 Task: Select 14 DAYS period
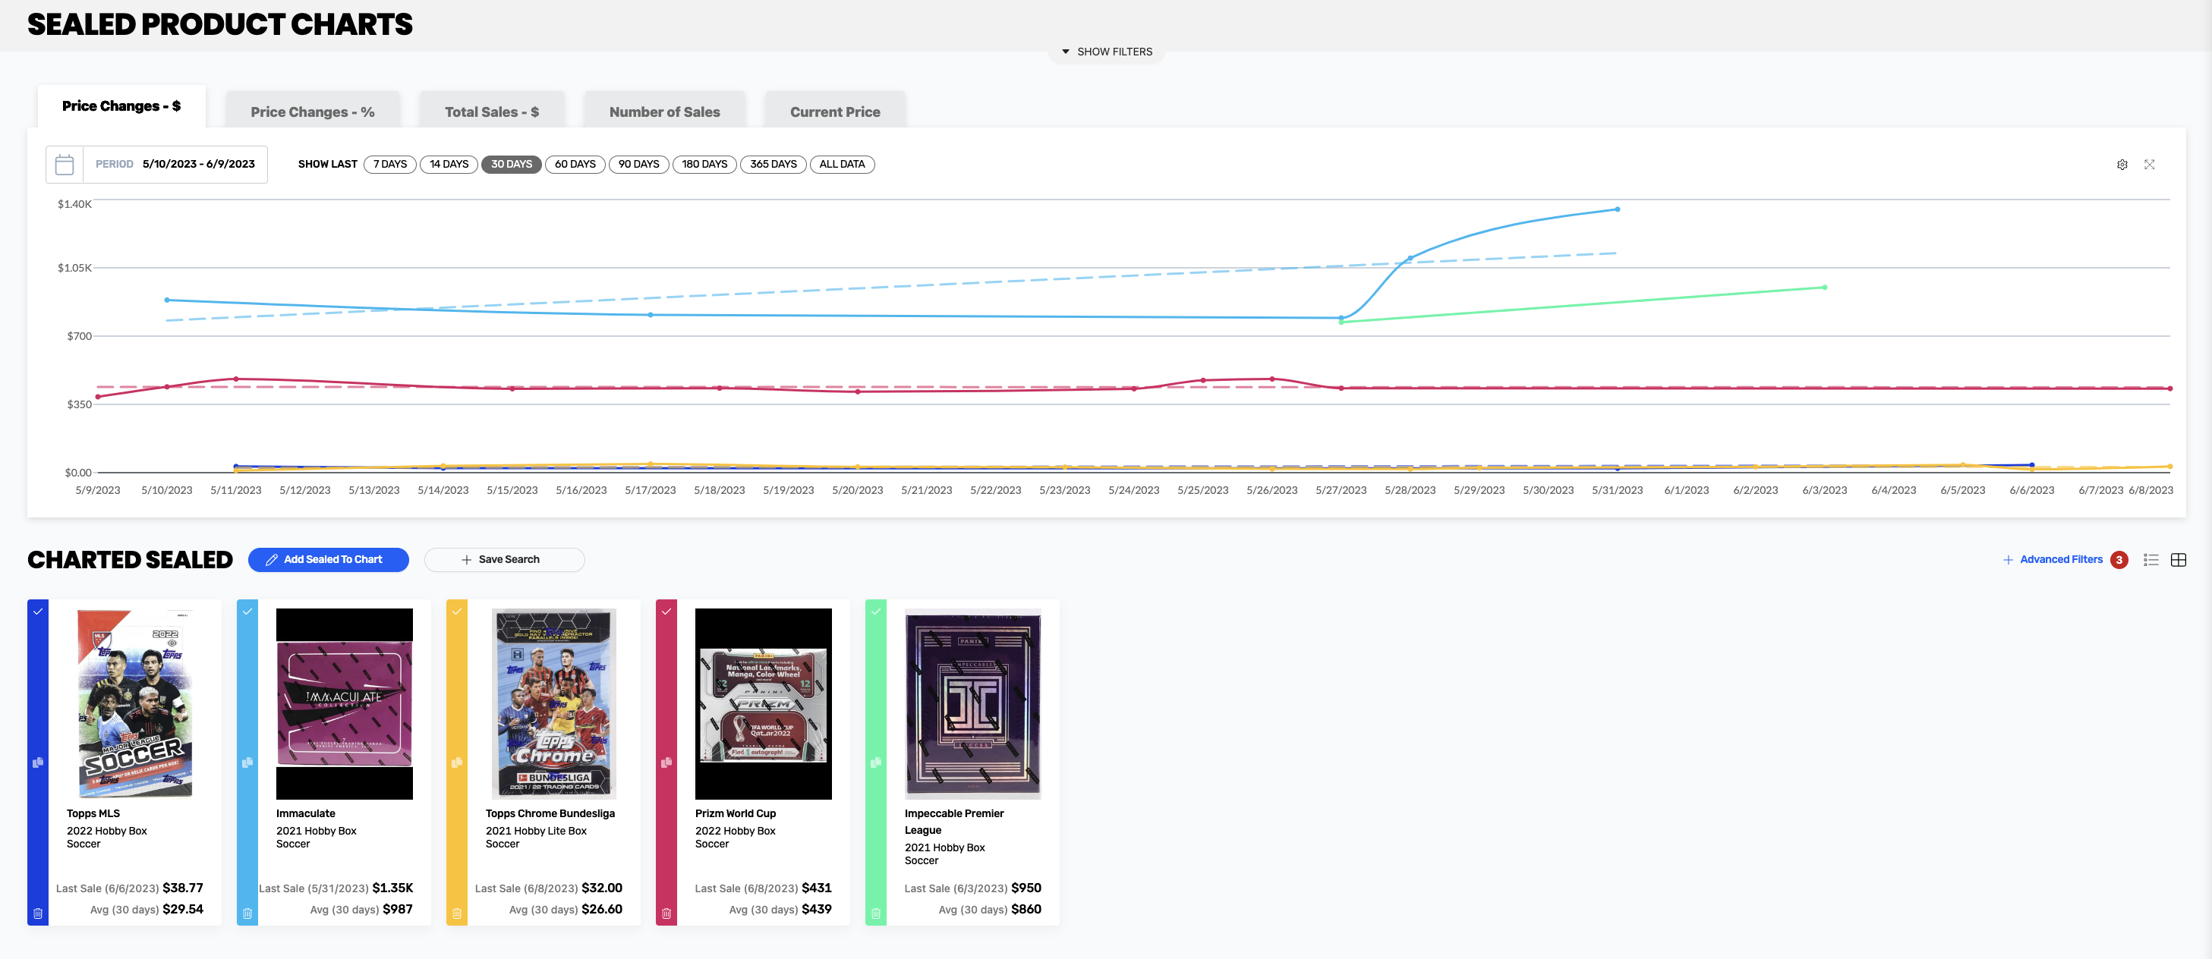449,164
